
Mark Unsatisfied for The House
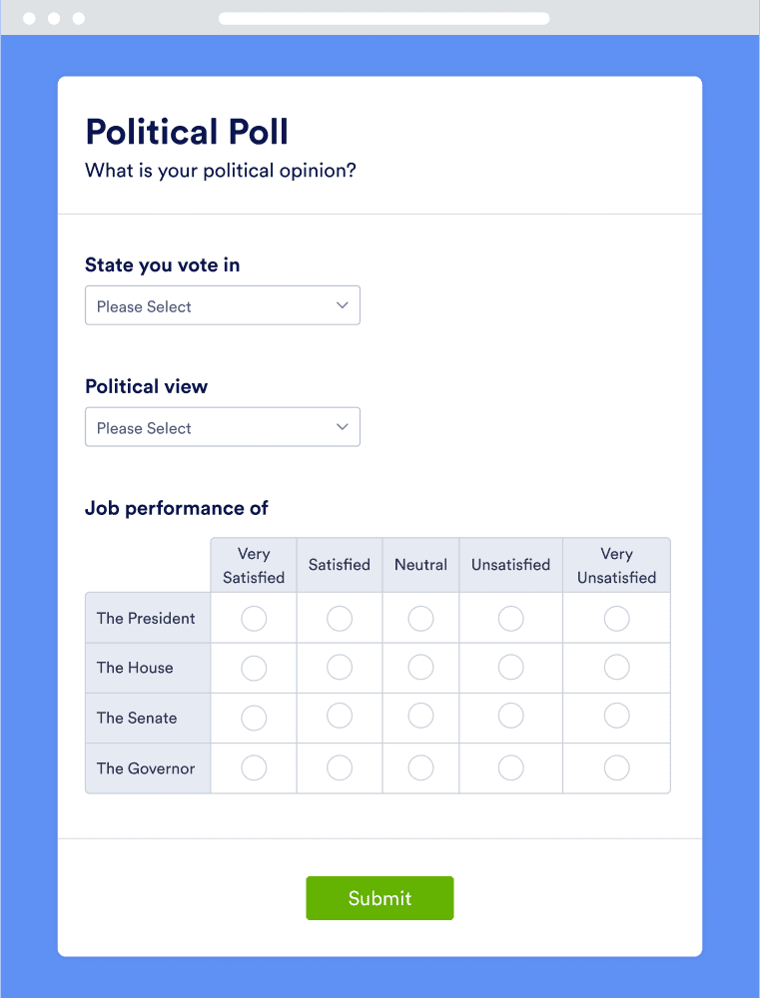pos(510,667)
